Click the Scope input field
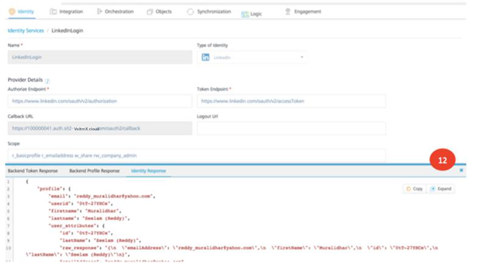The height and width of the screenshot is (275, 487). point(197,156)
